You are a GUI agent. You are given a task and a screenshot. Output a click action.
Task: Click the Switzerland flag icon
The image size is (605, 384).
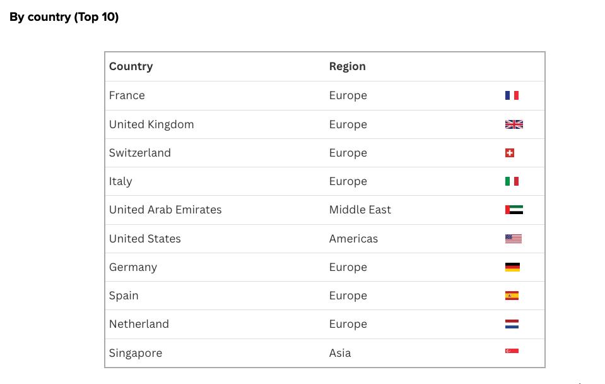[x=510, y=153]
